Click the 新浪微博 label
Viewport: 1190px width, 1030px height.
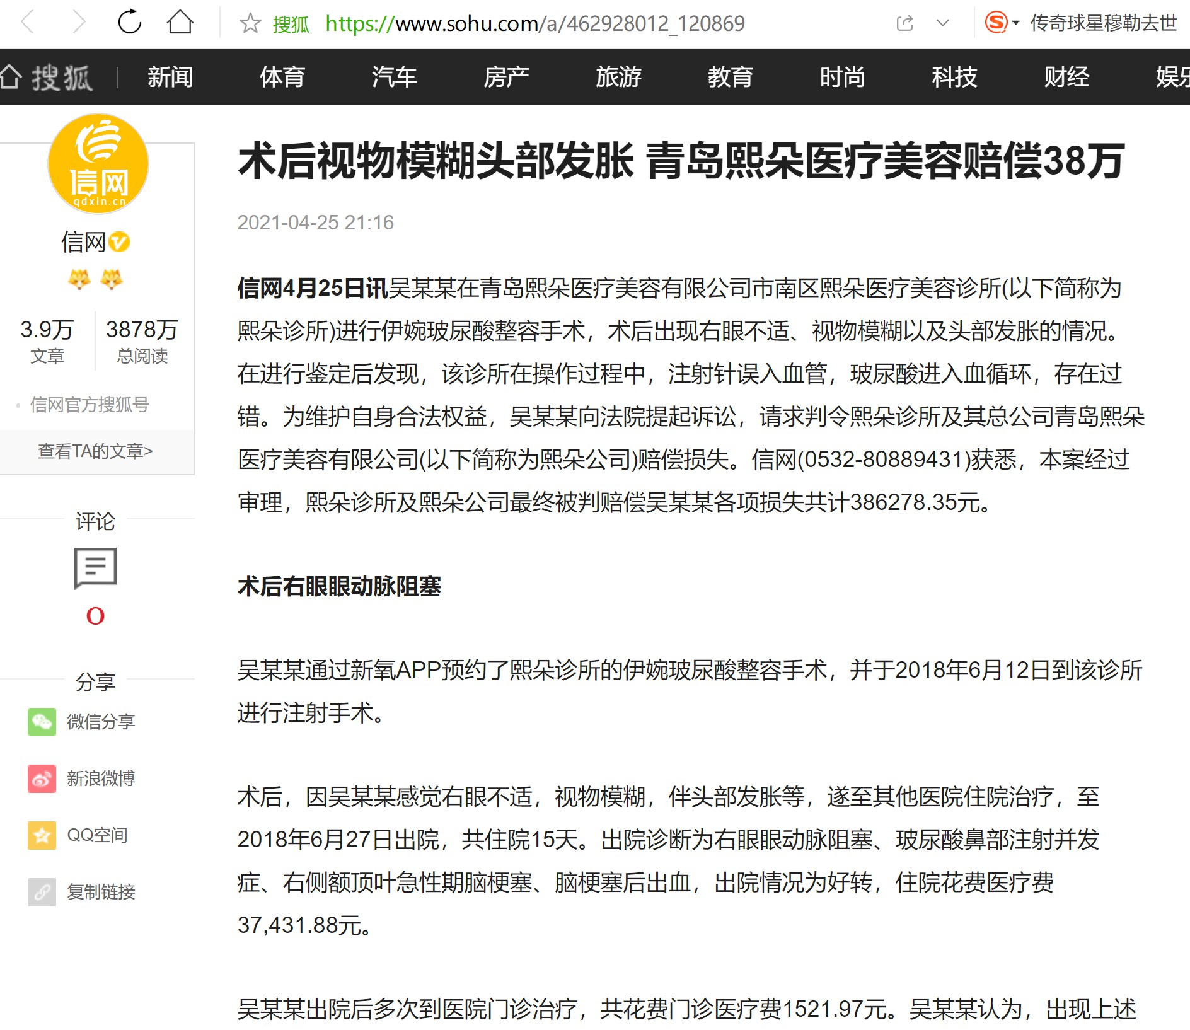(x=101, y=778)
